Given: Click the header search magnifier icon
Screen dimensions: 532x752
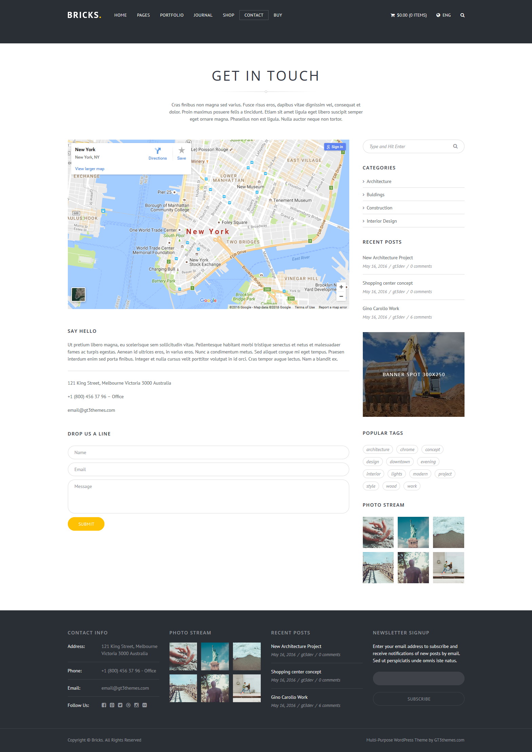Looking at the screenshot, I should pyautogui.click(x=462, y=15).
